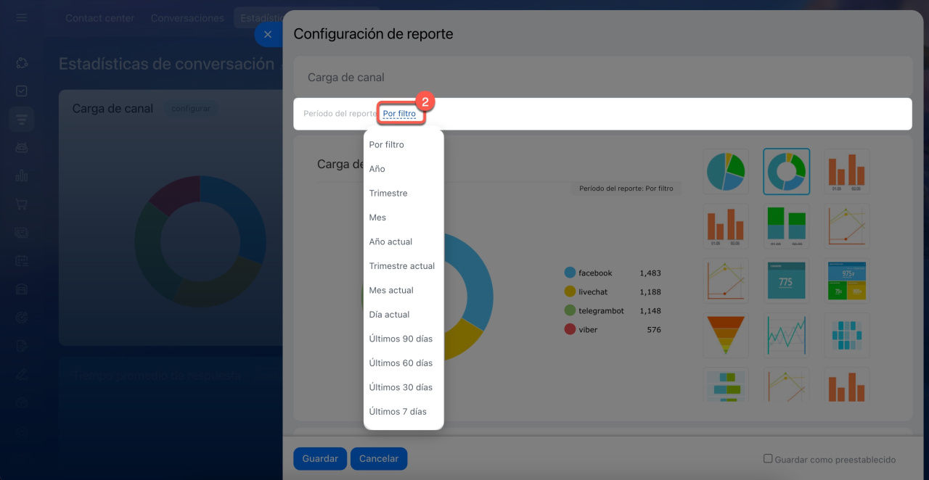Select the single number 775 block thumbnail
This screenshot has height=480, width=929.
pos(786,281)
